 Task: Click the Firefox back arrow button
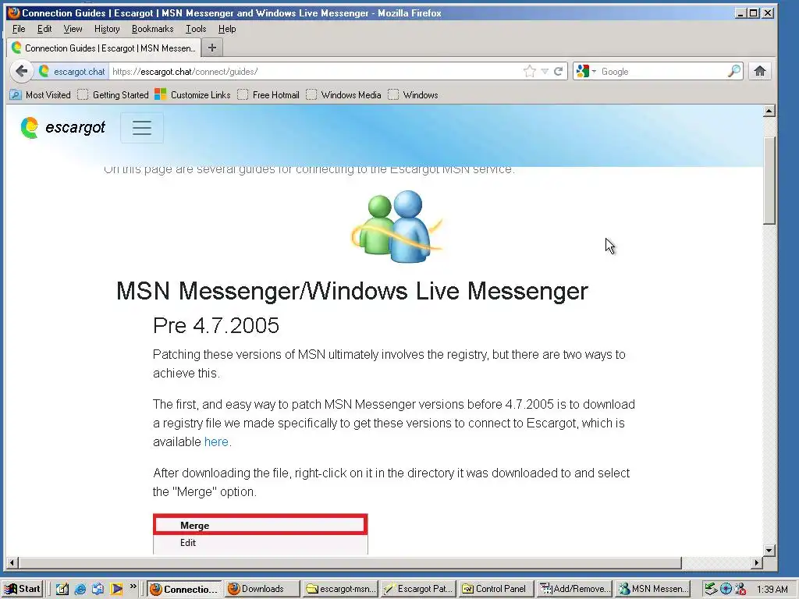[21, 71]
